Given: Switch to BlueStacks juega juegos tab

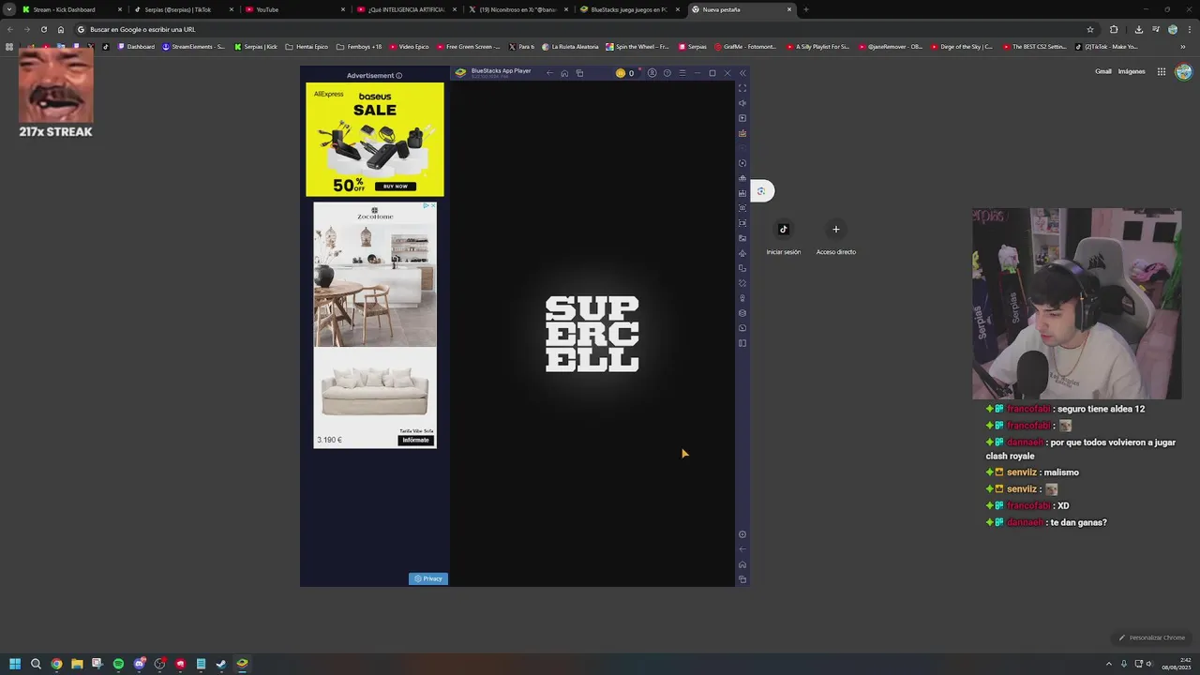Looking at the screenshot, I should [x=629, y=9].
